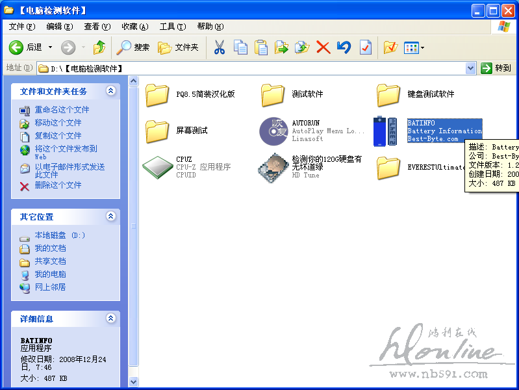Image resolution: width=519 pixels, height=390 pixels.
Task: Click the address bar path field
Action: [251, 69]
